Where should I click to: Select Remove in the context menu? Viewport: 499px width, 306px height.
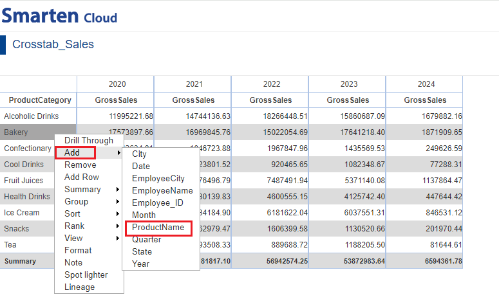[x=80, y=165]
